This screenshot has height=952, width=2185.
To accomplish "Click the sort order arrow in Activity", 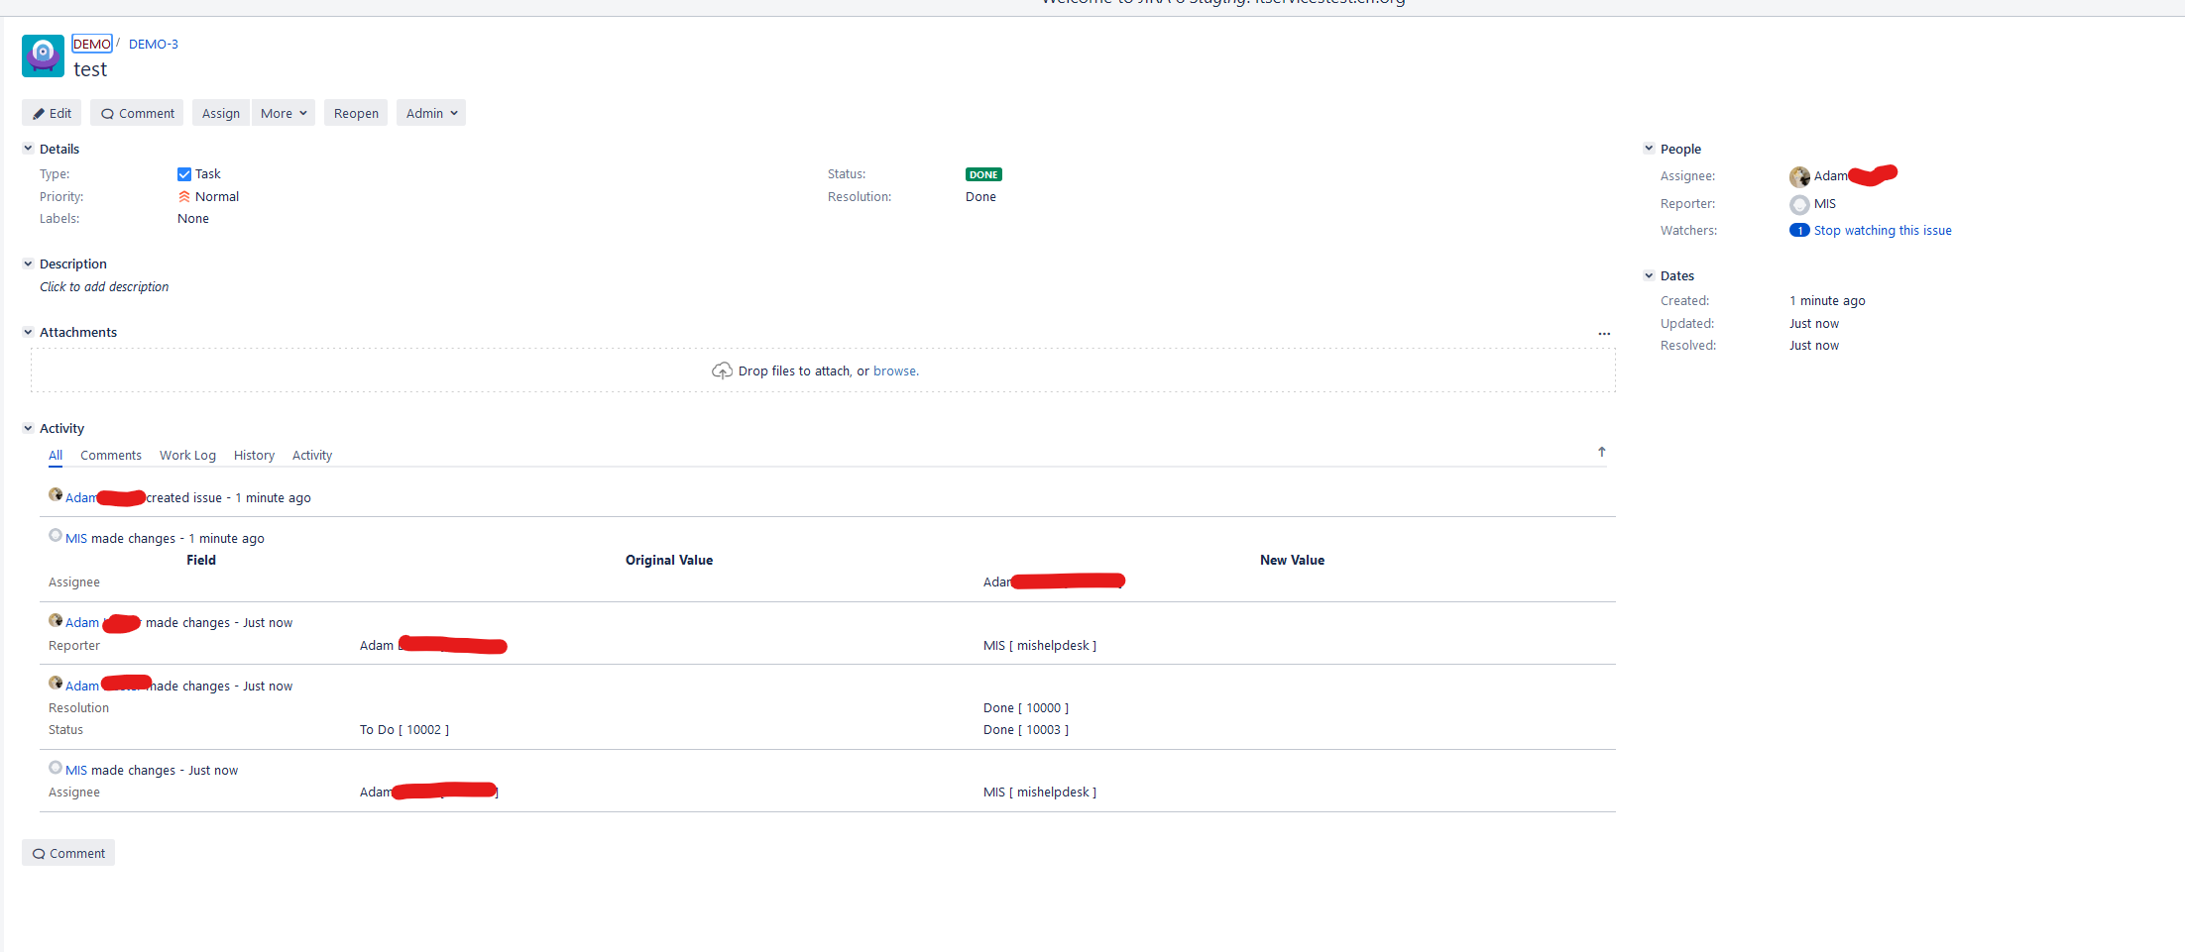I will (1601, 452).
